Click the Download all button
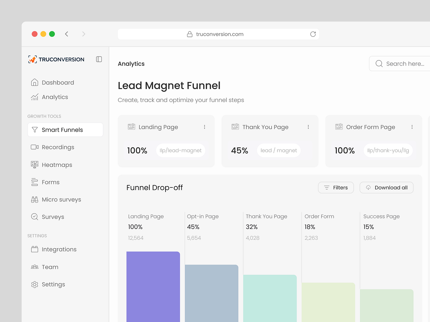This screenshot has width=430, height=322. tap(387, 187)
